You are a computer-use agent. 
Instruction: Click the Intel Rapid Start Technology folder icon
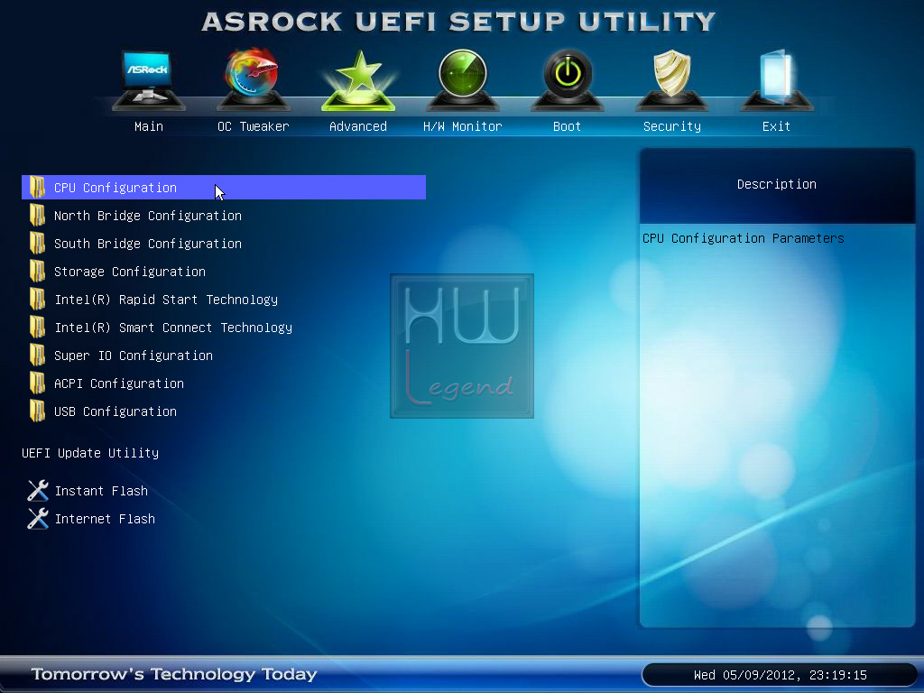coord(37,300)
